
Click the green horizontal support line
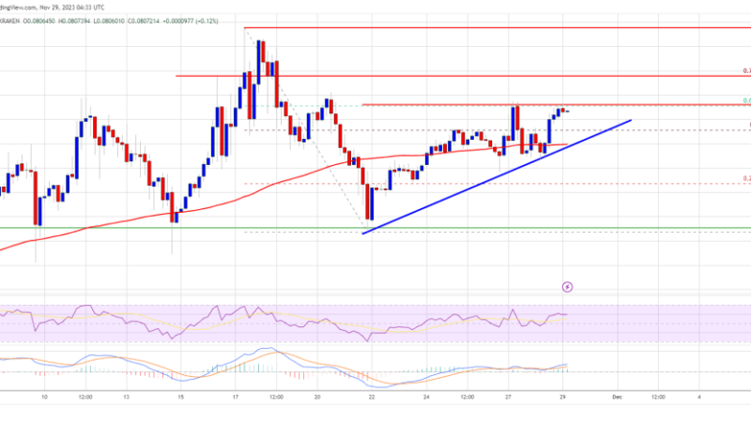click(375, 228)
